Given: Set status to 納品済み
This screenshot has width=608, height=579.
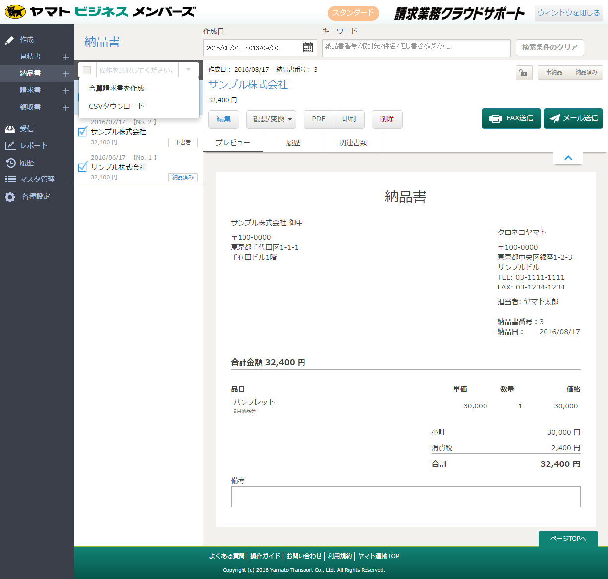Looking at the screenshot, I should pos(586,73).
